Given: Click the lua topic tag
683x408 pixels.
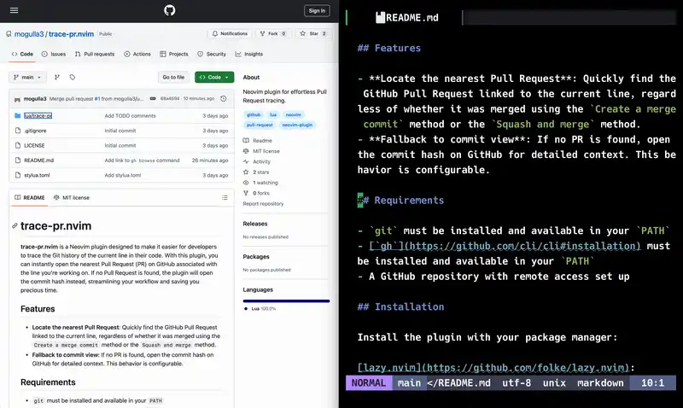Looking at the screenshot, I should [273, 115].
